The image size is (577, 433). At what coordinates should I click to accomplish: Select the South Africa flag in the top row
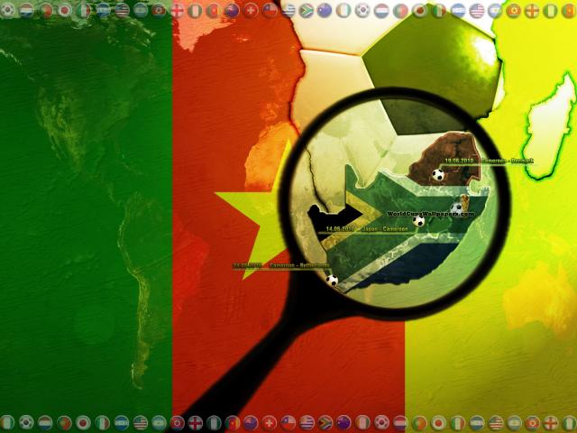307,10
